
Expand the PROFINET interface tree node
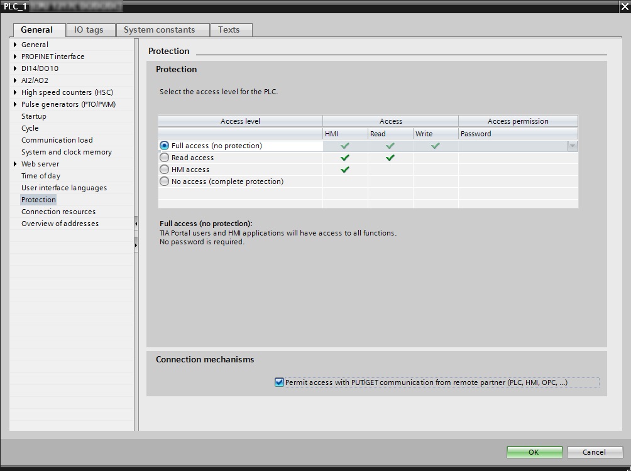(15, 57)
